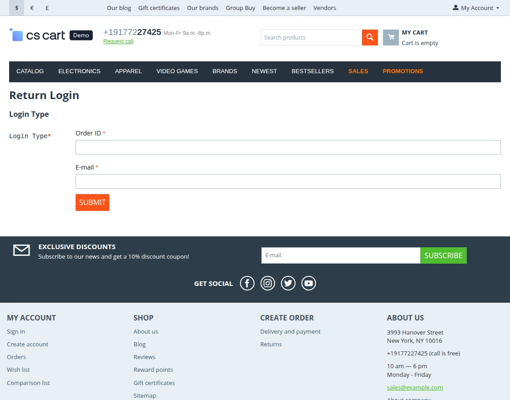This screenshot has width=510, height=400.
Task: Open the Catalog menu
Action: (x=30, y=71)
